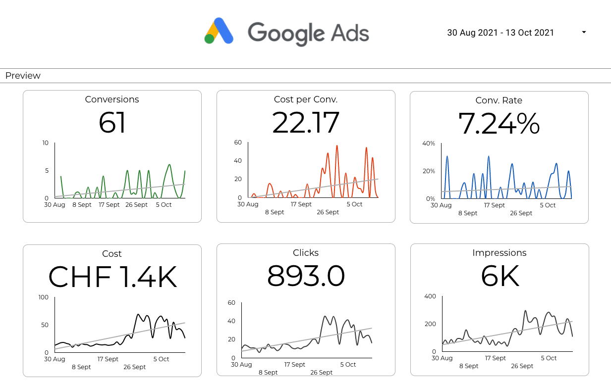Click the Cost trend line chart

[x=120, y=325]
